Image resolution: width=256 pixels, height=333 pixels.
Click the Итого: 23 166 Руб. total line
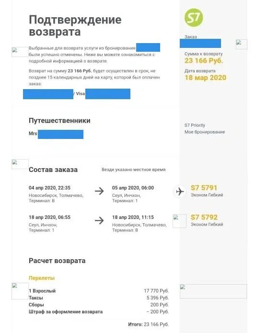coord(148,324)
